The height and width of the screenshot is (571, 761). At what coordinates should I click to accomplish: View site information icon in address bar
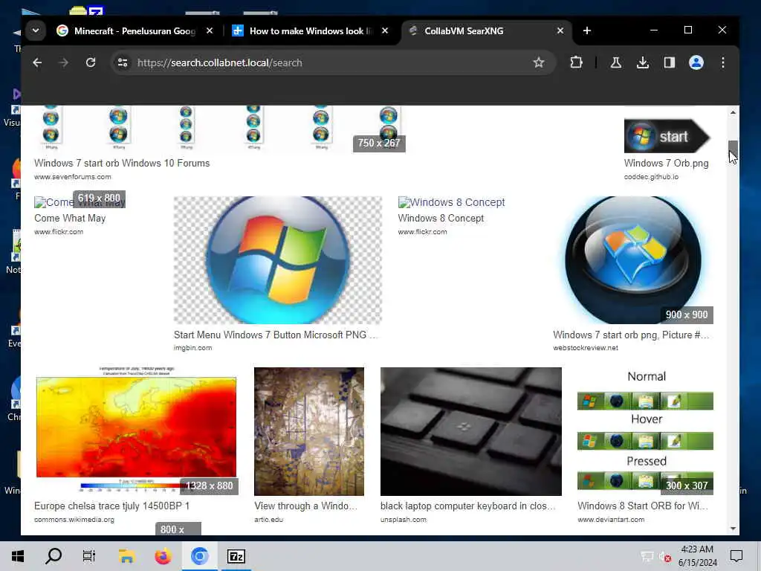pos(123,62)
